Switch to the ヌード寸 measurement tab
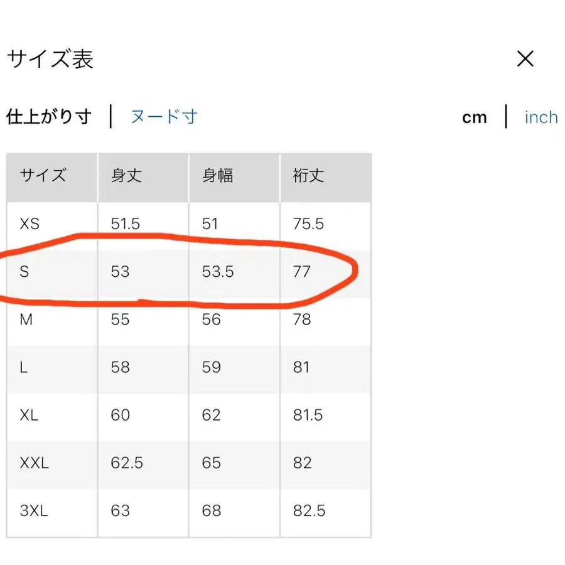565x565 pixels. [164, 116]
